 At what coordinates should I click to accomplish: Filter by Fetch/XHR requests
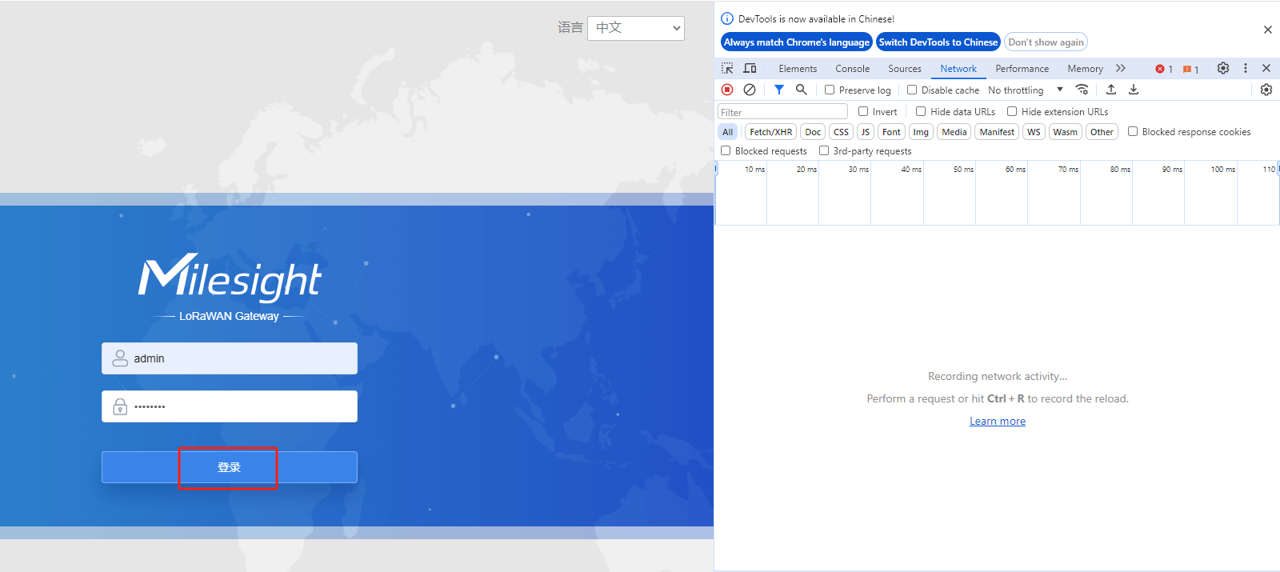(x=771, y=132)
